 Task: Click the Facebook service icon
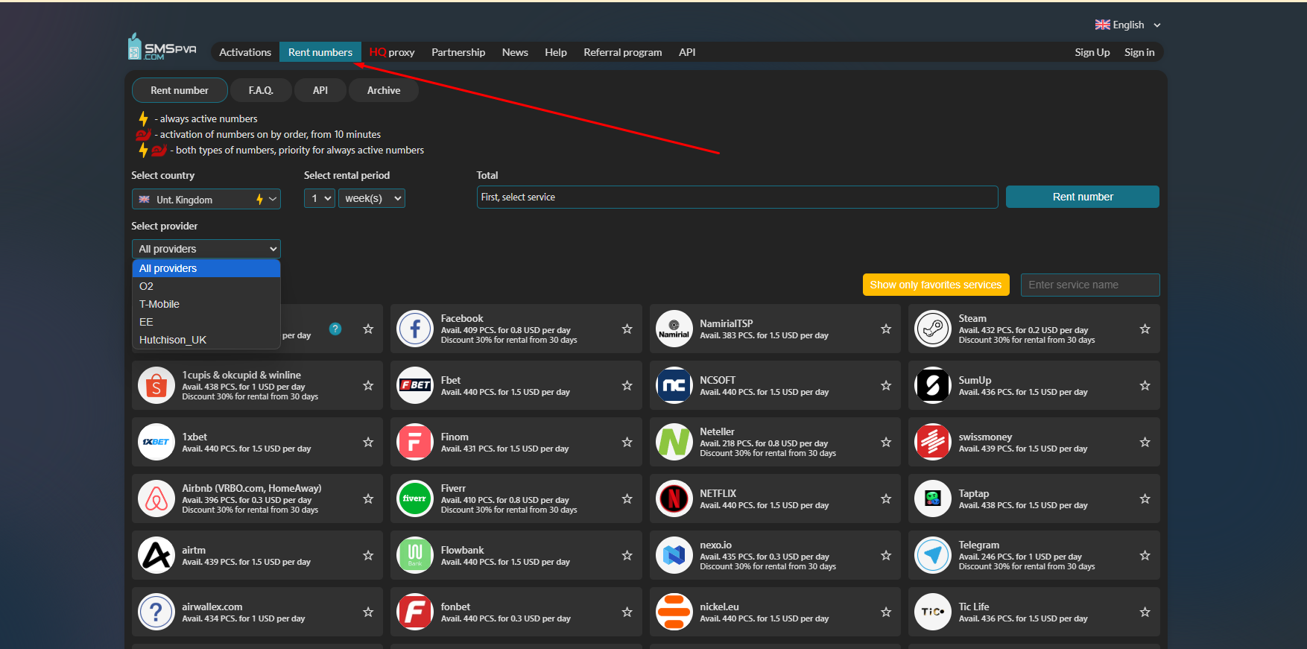[415, 329]
